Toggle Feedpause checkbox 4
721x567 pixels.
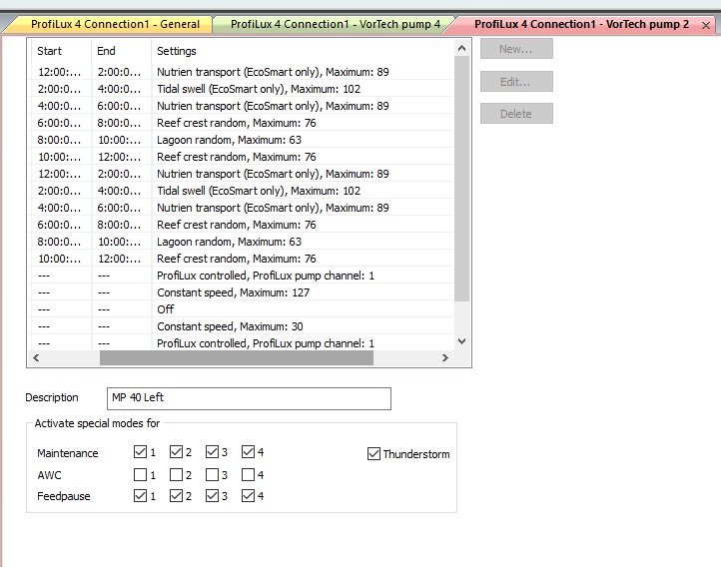tap(248, 496)
